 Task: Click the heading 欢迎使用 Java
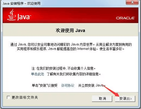pos(70,30)
